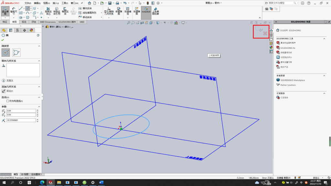The height and width of the screenshot is (186, 331).
Task: Collapse the 参数 parameters section
Action: (39, 107)
